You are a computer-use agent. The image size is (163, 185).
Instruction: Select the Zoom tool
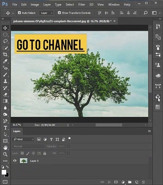point(5,154)
